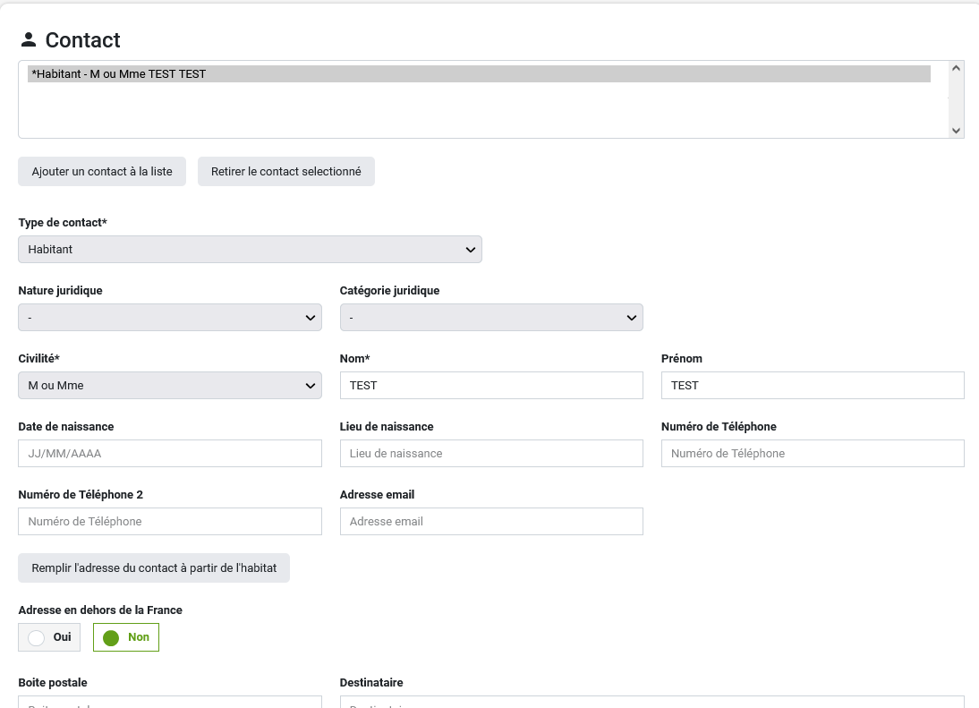Viewport: 979px width, 708px height.
Task: Click the Lieu de naissance input
Action: pyautogui.click(x=491, y=454)
